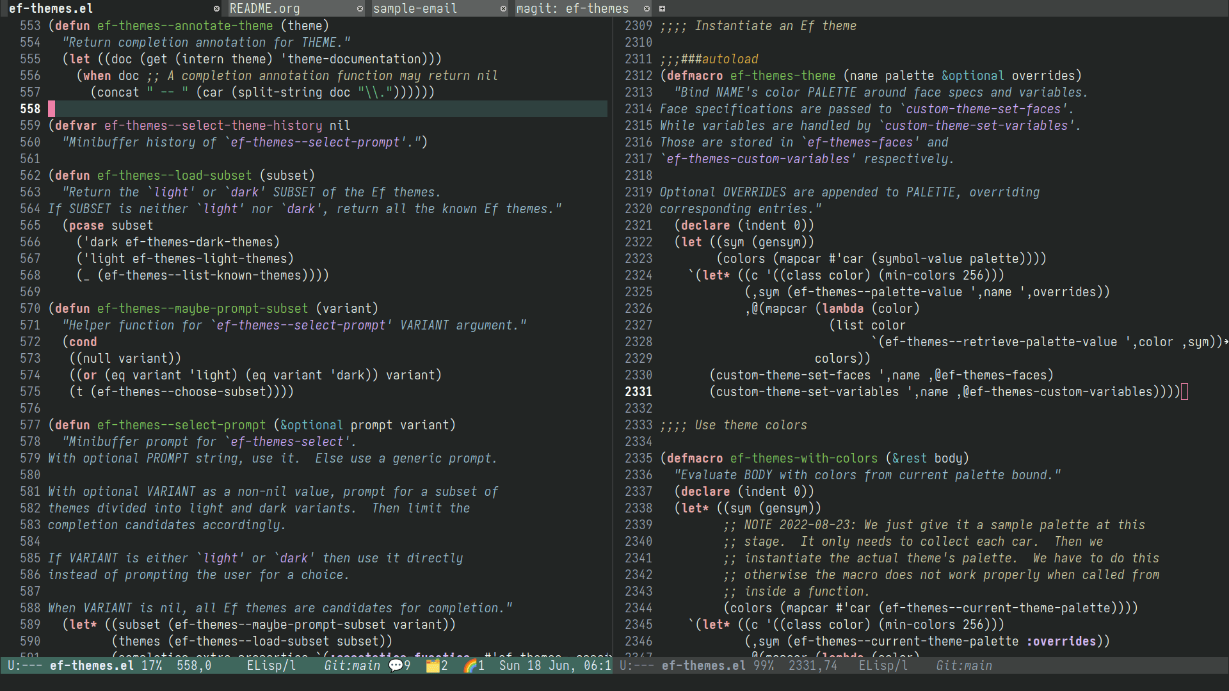The width and height of the screenshot is (1229, 691).
Task: Click ELisp/l mode in right mode line
Action: [x=883, y=665]
